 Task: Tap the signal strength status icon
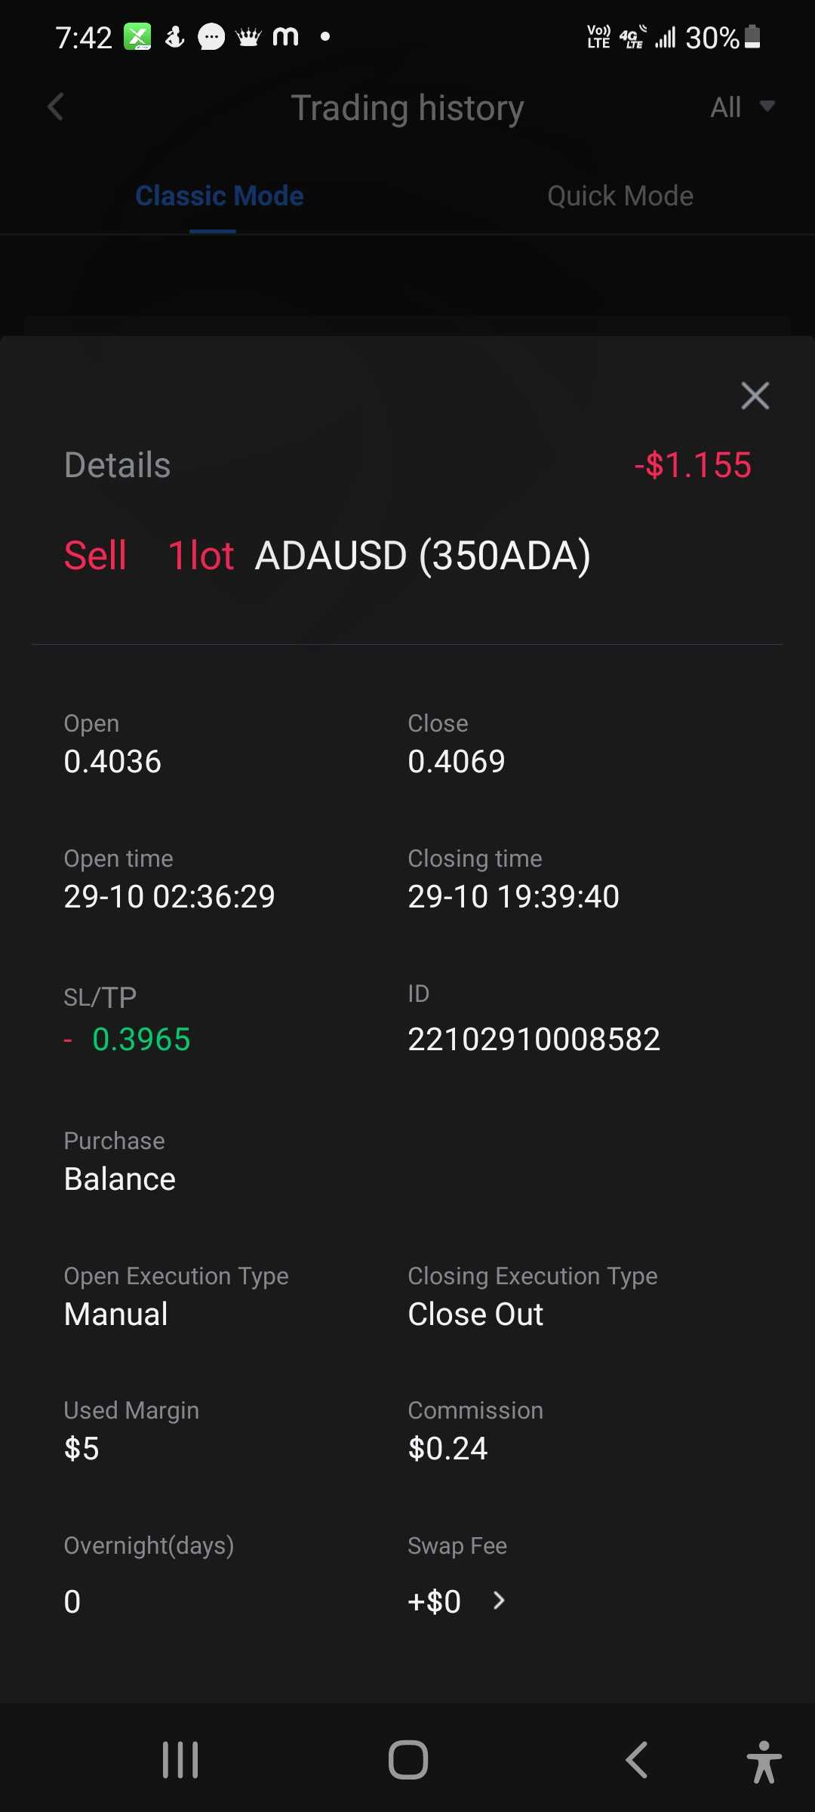tap(665, 37)
